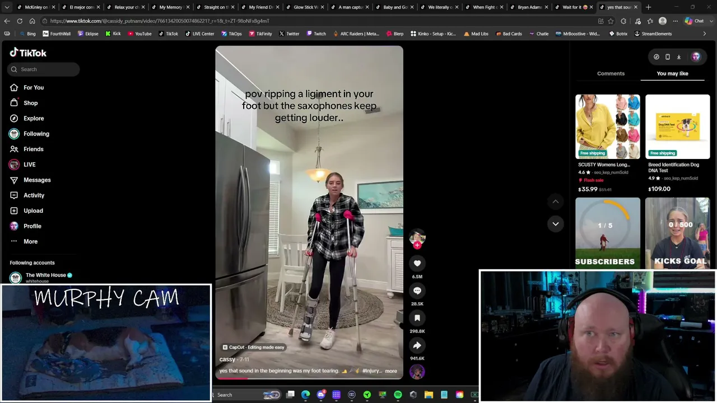
Task: Click the TikTok logo
Action: (x=28, y=53)
